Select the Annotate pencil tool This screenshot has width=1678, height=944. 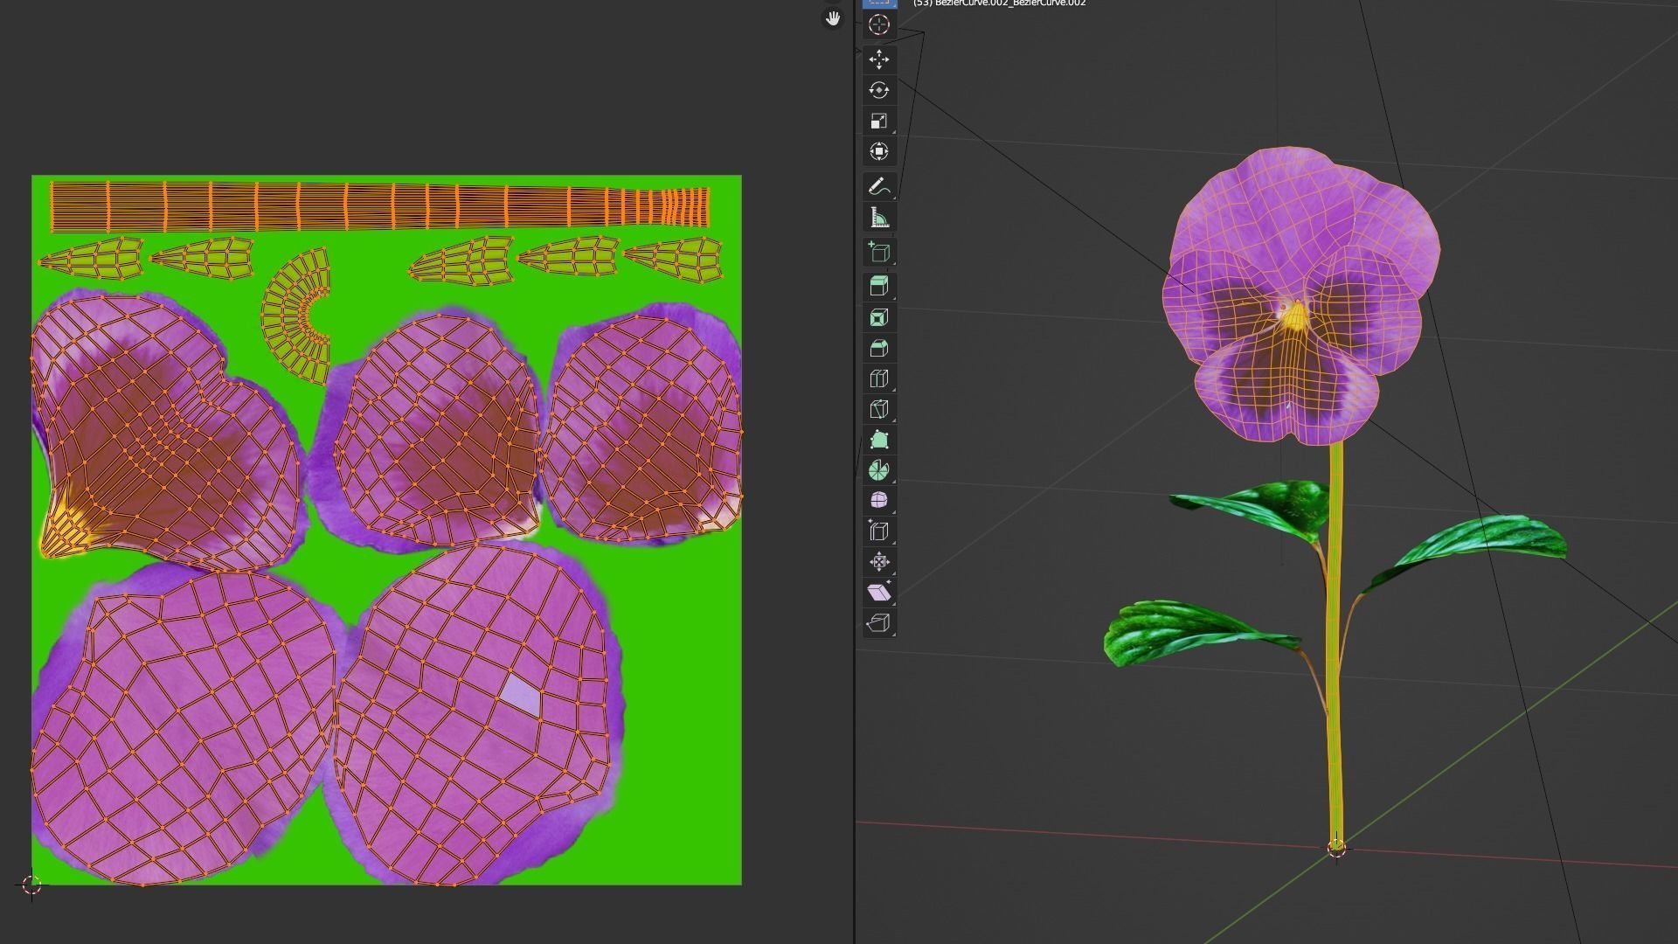(879, 186)
